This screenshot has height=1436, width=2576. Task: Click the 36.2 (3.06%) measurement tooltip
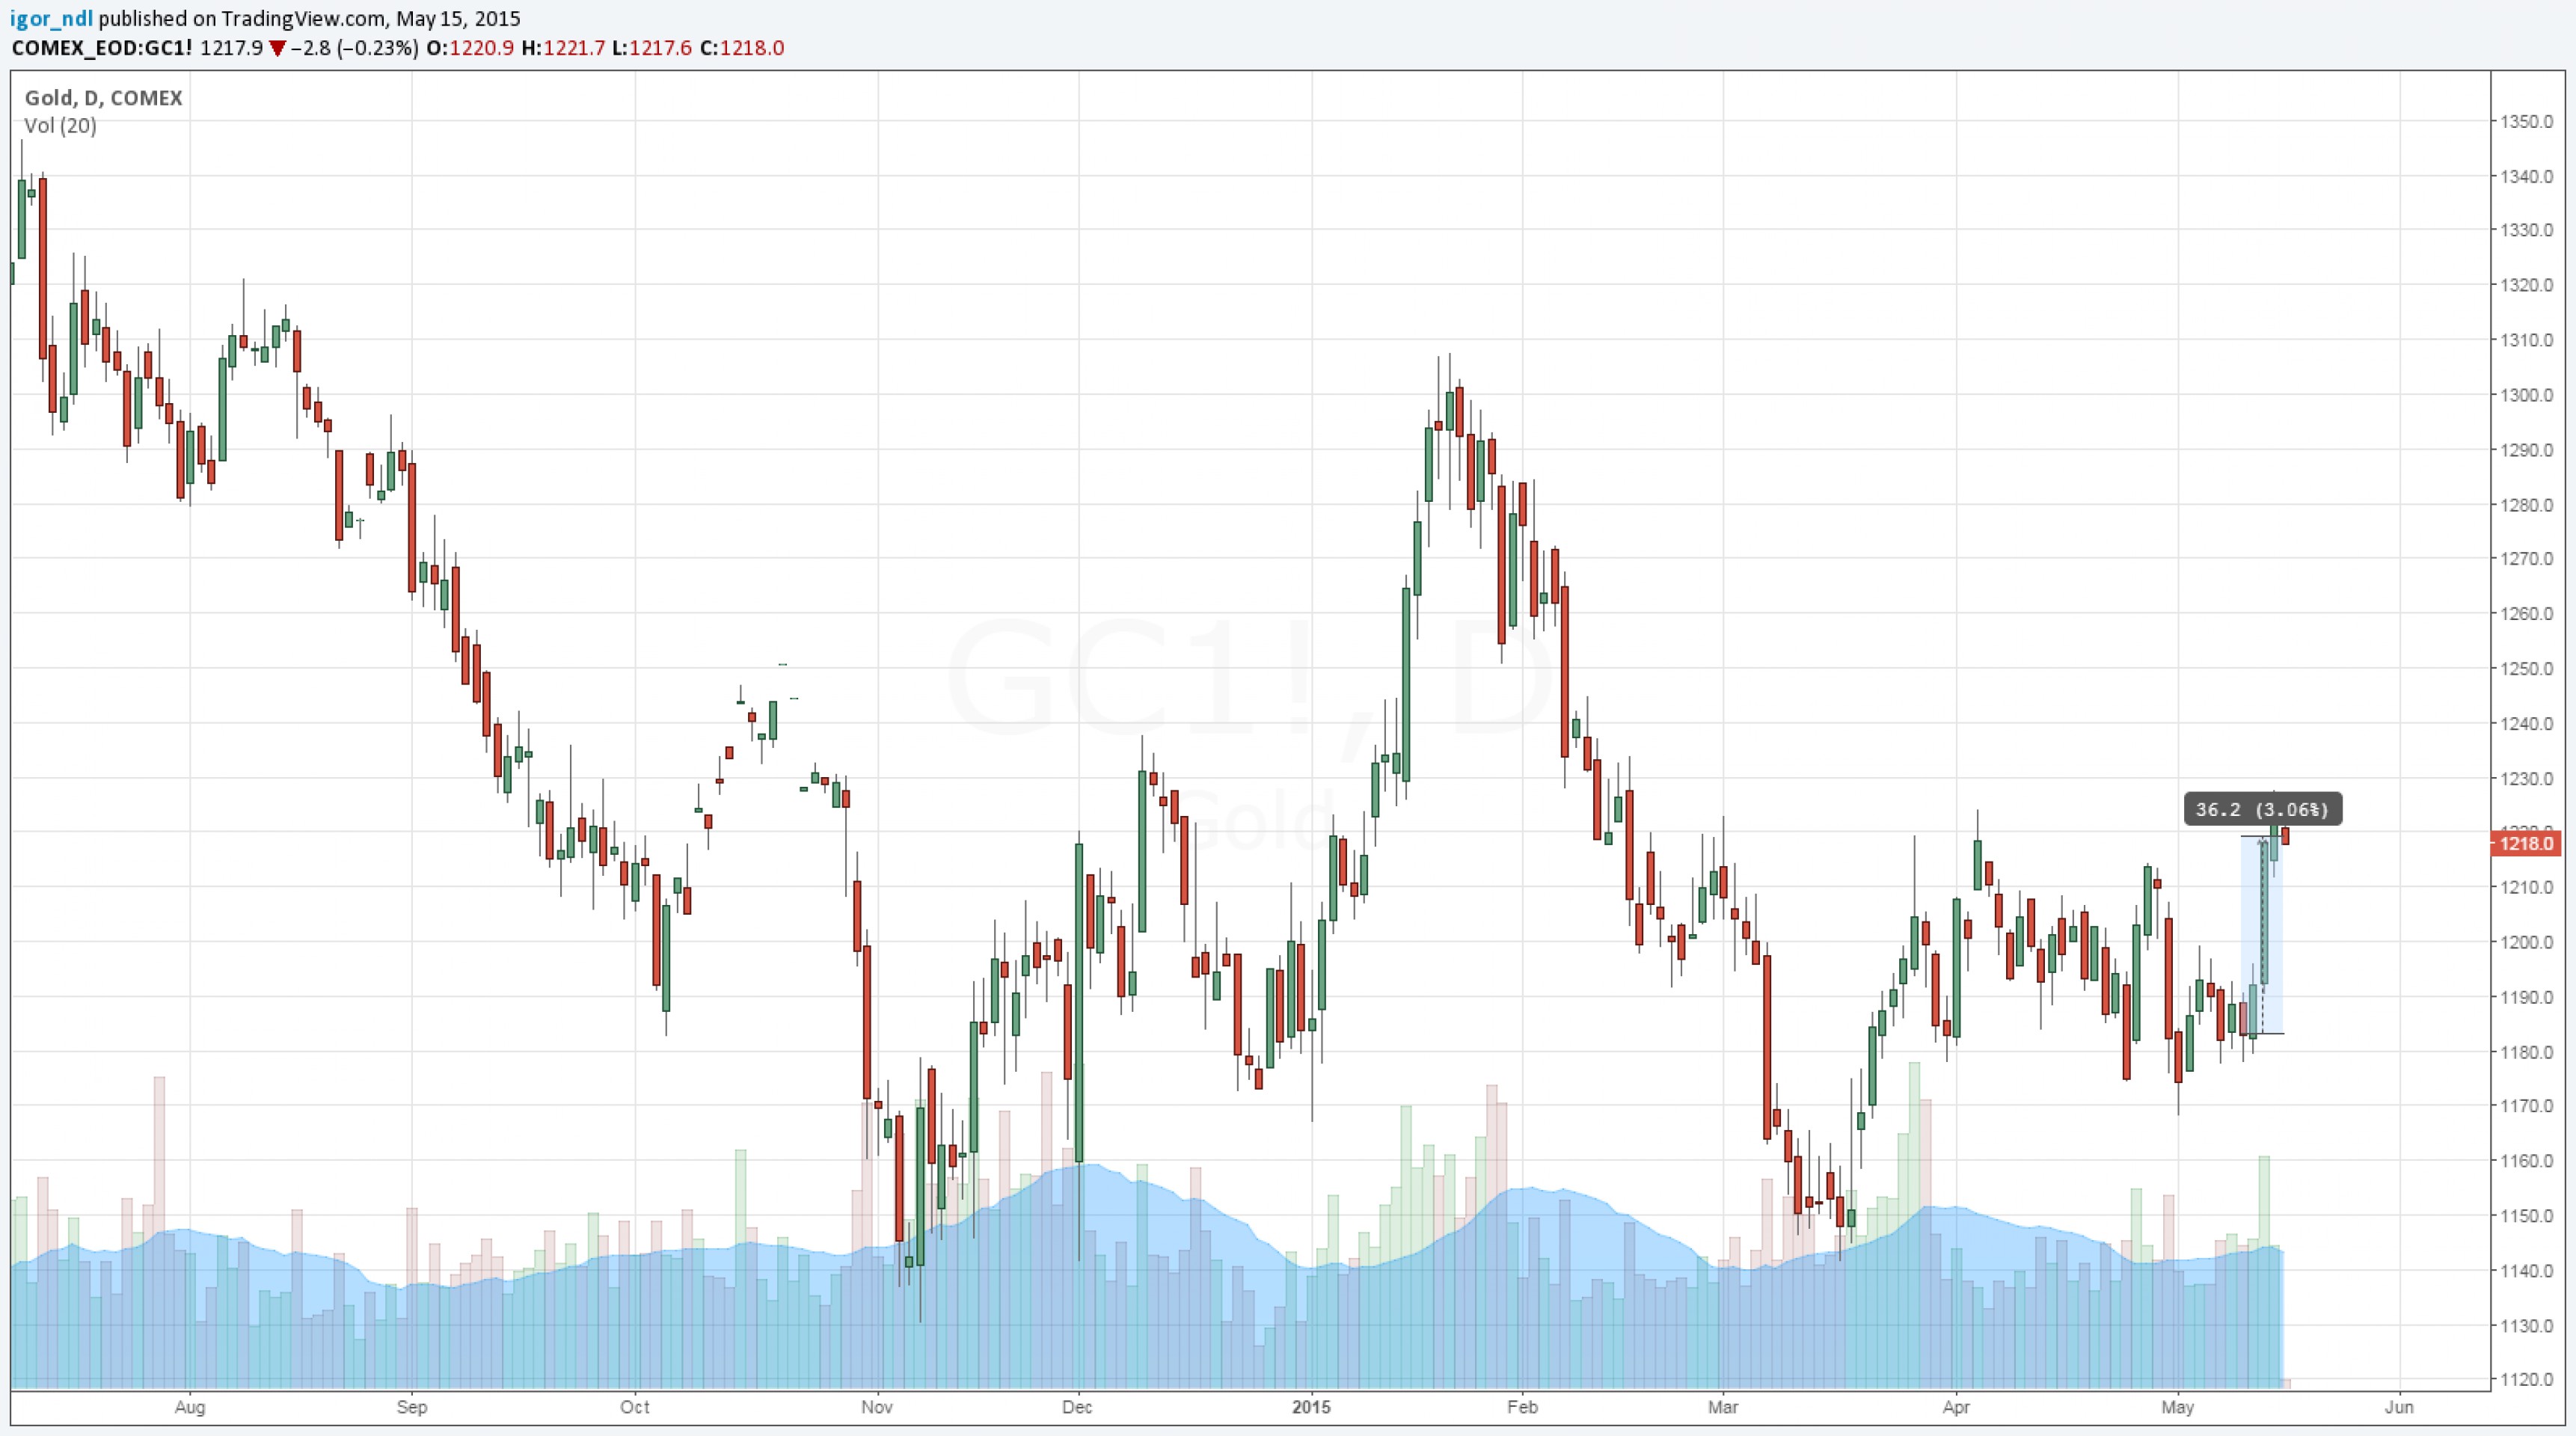(2262, 809)
